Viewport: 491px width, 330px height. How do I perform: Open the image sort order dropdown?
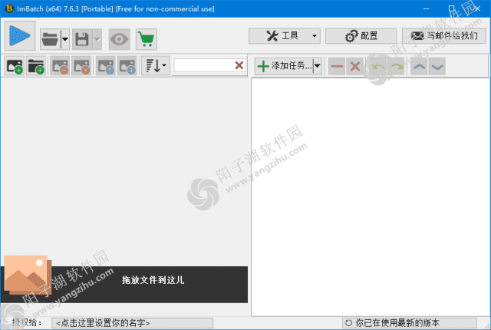(156, 66)
